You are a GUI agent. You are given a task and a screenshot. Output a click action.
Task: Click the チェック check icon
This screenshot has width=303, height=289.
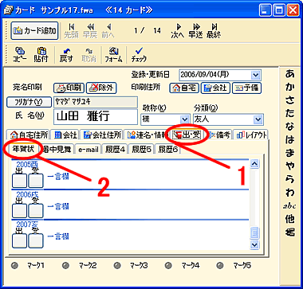pos(139,55)
